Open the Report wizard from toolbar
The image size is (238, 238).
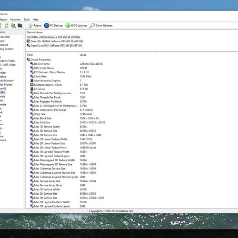(35, 26)
